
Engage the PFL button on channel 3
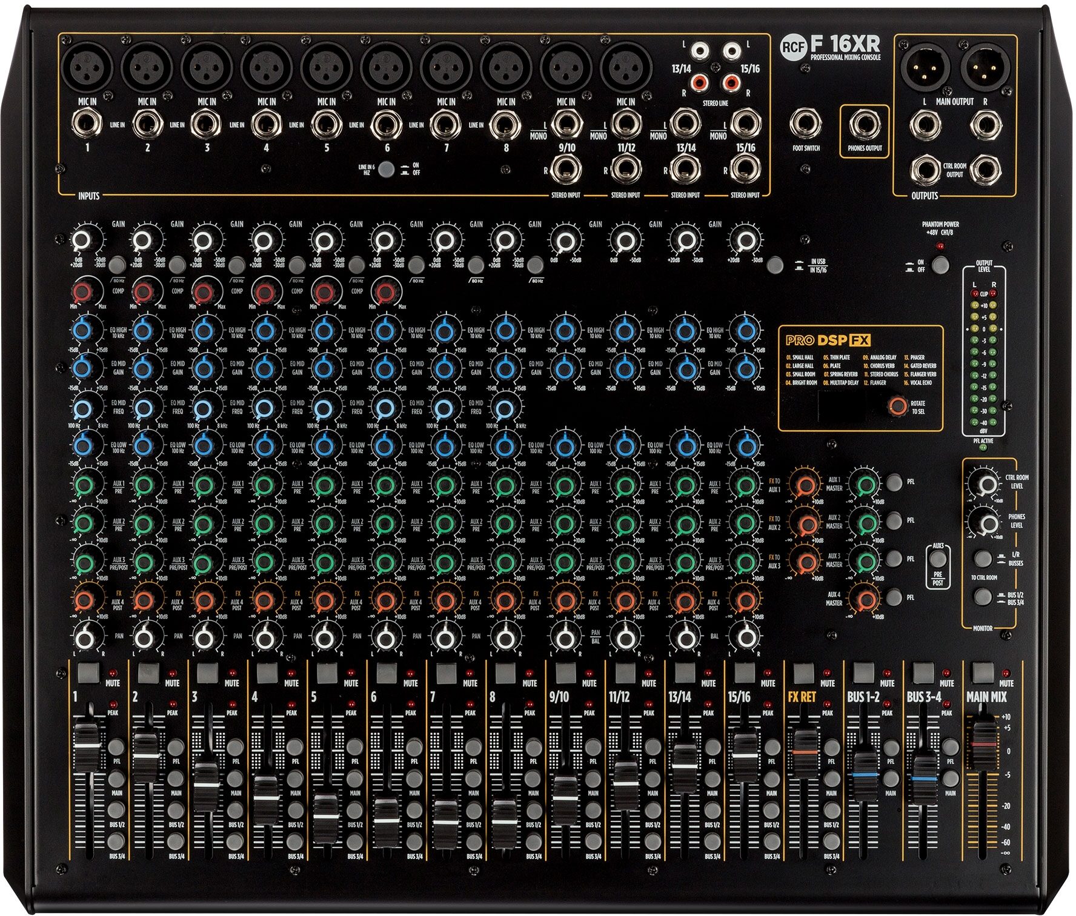pos(235,747)
